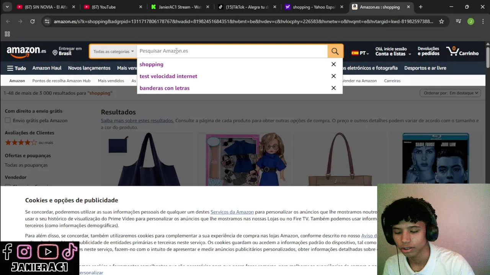
Task: Open 'Novos lançamentos' navigation item
Action: click(89, 68)
